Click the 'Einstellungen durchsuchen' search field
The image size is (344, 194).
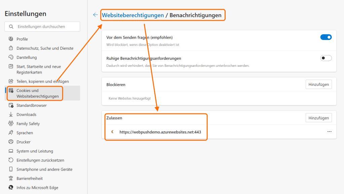(x=45, y=27)
